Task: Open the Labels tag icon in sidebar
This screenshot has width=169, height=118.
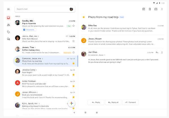Action: coord(8,32)
